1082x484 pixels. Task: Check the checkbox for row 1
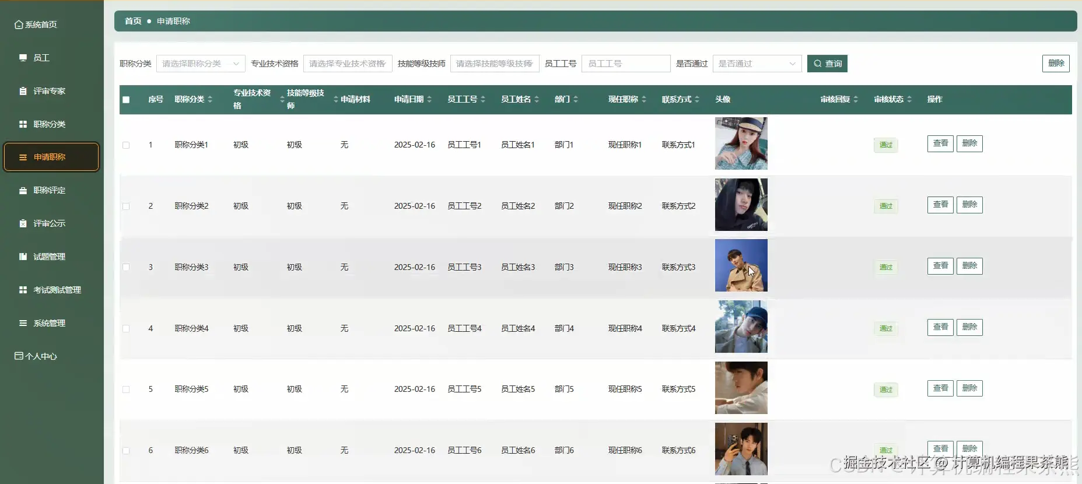126,145
